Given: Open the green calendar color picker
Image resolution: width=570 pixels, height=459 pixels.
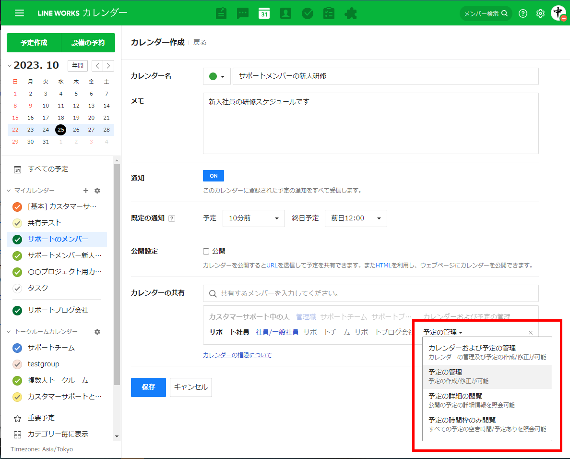Looking at the screenshot, I should click(217, 76).
